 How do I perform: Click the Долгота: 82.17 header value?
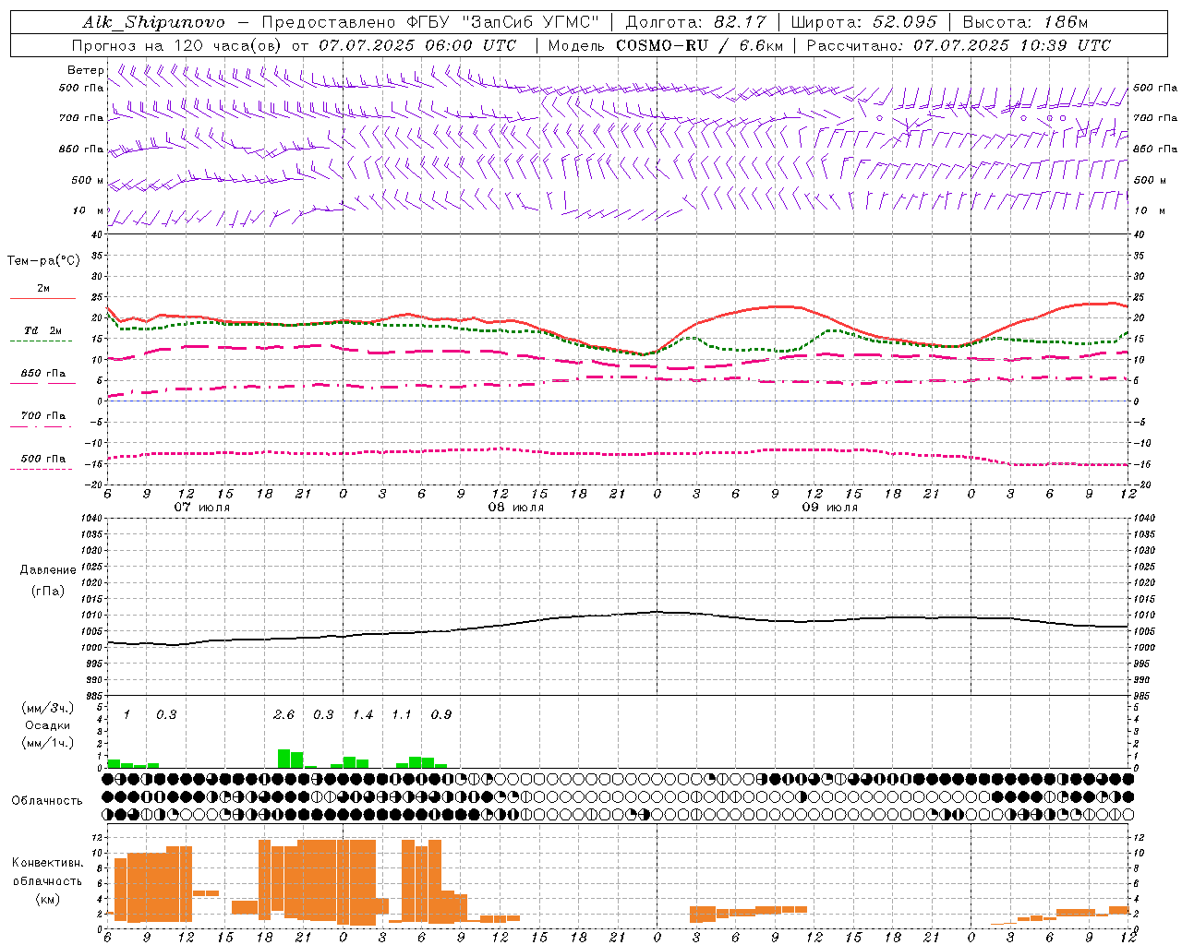[x=695, y=22]
